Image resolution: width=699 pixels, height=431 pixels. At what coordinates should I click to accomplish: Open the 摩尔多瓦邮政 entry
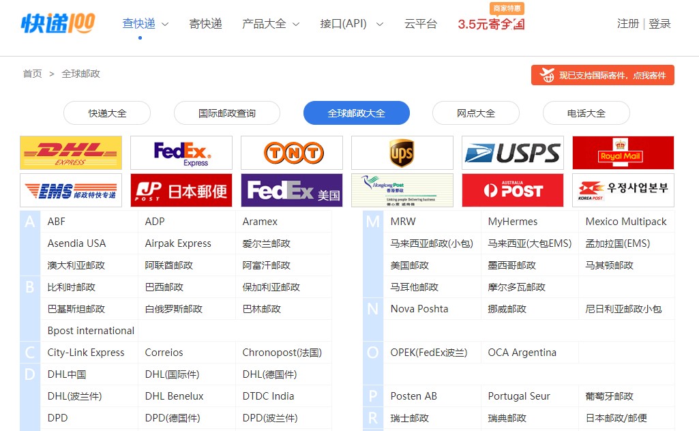(517, 287)
